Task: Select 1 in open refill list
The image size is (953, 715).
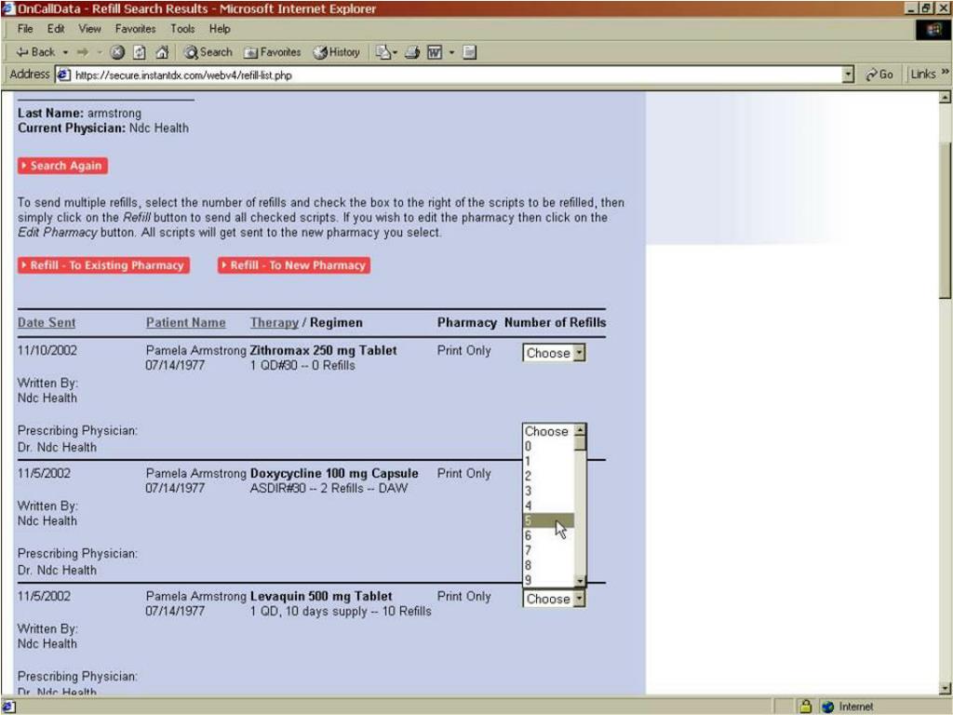Action: click(x=548, y=461)
